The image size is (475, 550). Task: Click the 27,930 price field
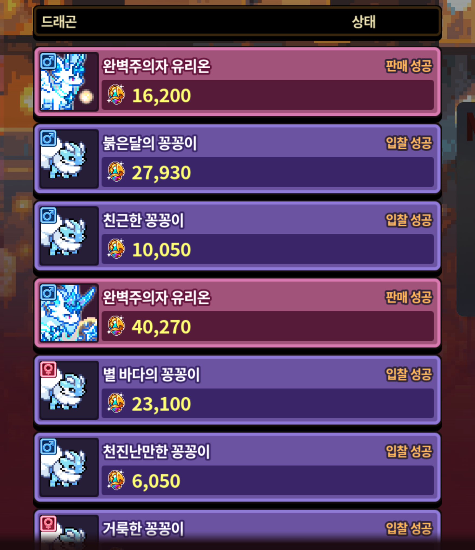pos(267,172)
